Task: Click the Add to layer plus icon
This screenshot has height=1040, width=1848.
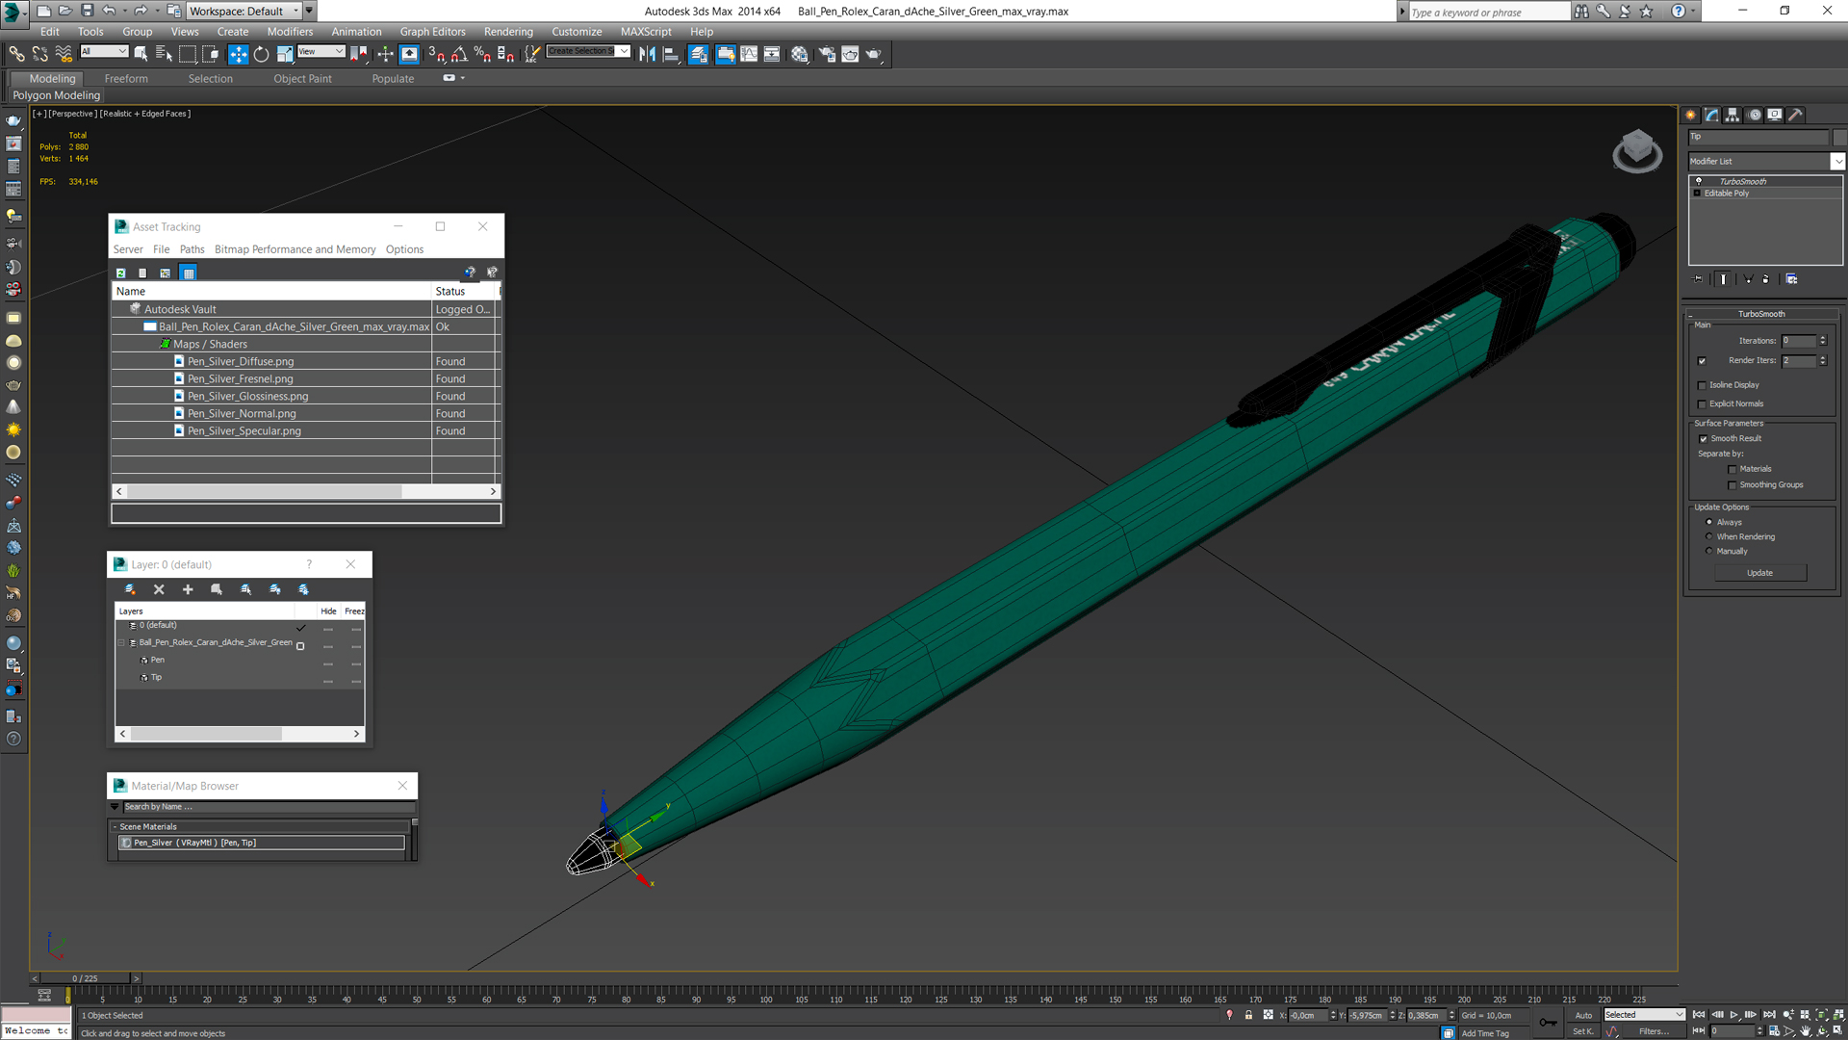Action: 188,589
